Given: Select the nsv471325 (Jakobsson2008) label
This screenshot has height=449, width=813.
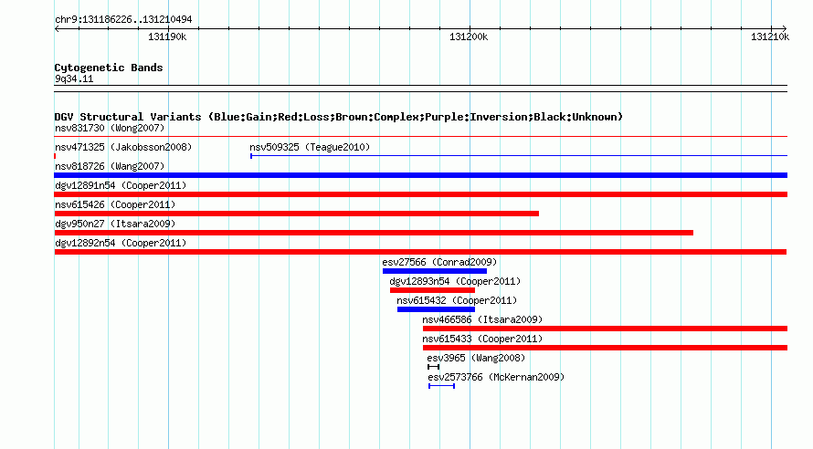Looking at the screenshot, I should [123, 147].
